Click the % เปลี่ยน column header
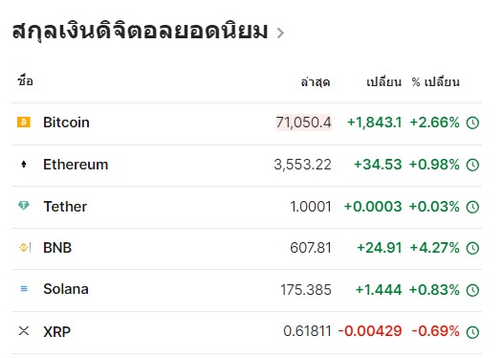Image resolution: width=503 pixels, height=358 pixels. [x=436, y=82]
